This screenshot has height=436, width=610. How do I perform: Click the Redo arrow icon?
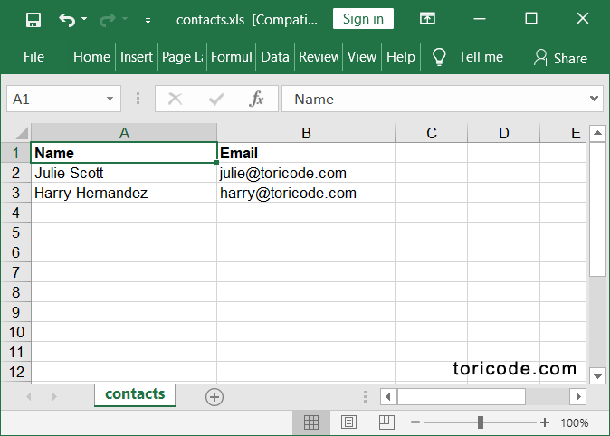tap(108, 19)
